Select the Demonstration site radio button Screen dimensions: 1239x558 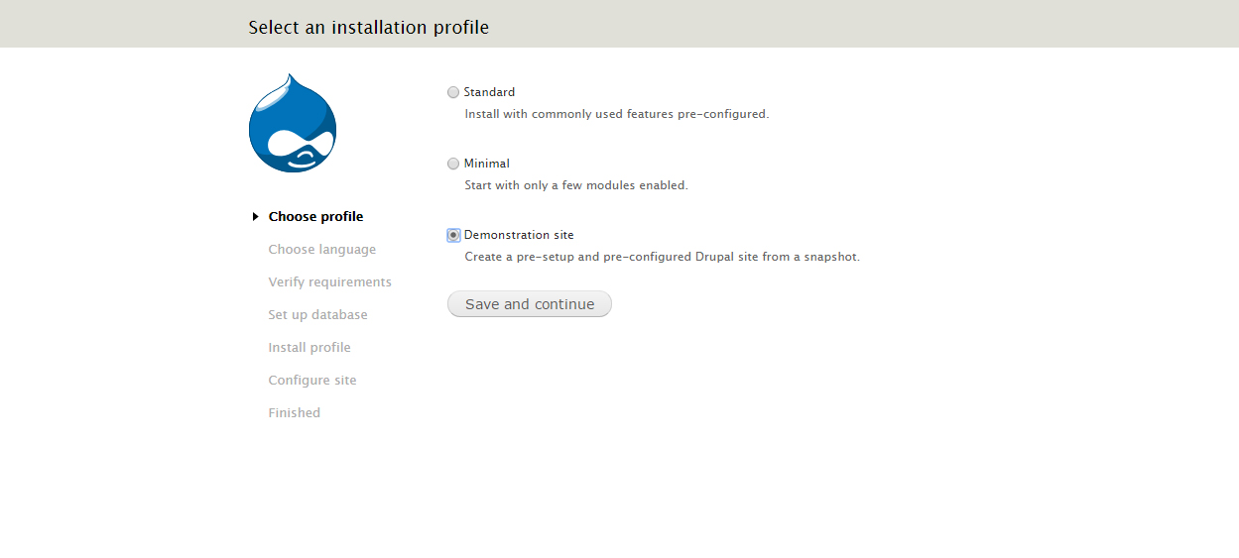453,235
